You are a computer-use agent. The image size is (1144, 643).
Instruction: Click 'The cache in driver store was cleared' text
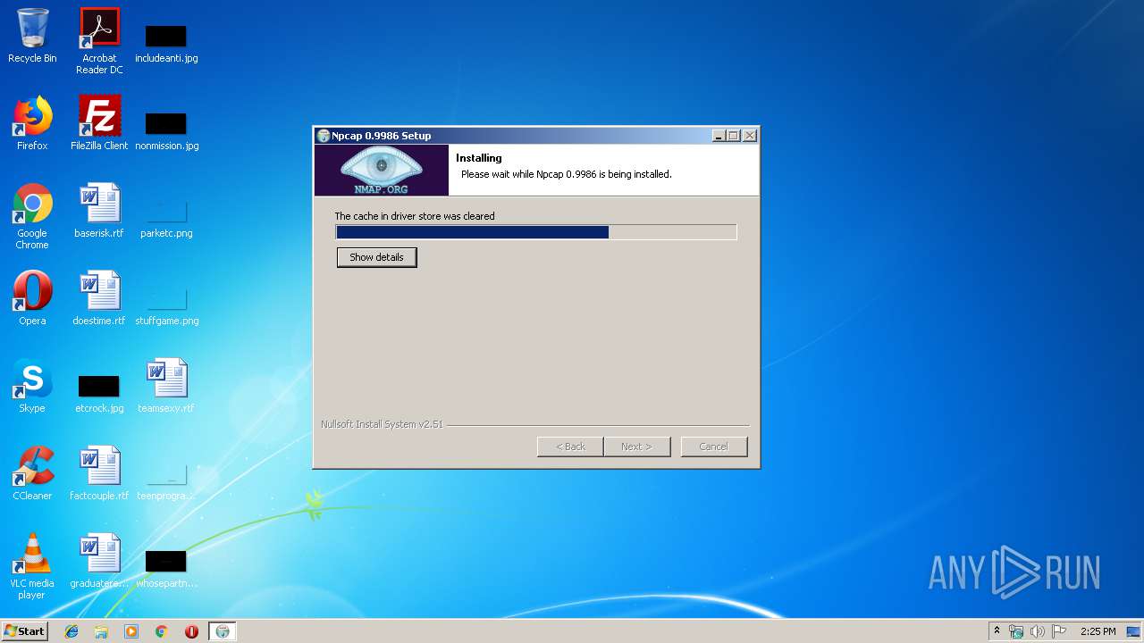click(415, 216)
